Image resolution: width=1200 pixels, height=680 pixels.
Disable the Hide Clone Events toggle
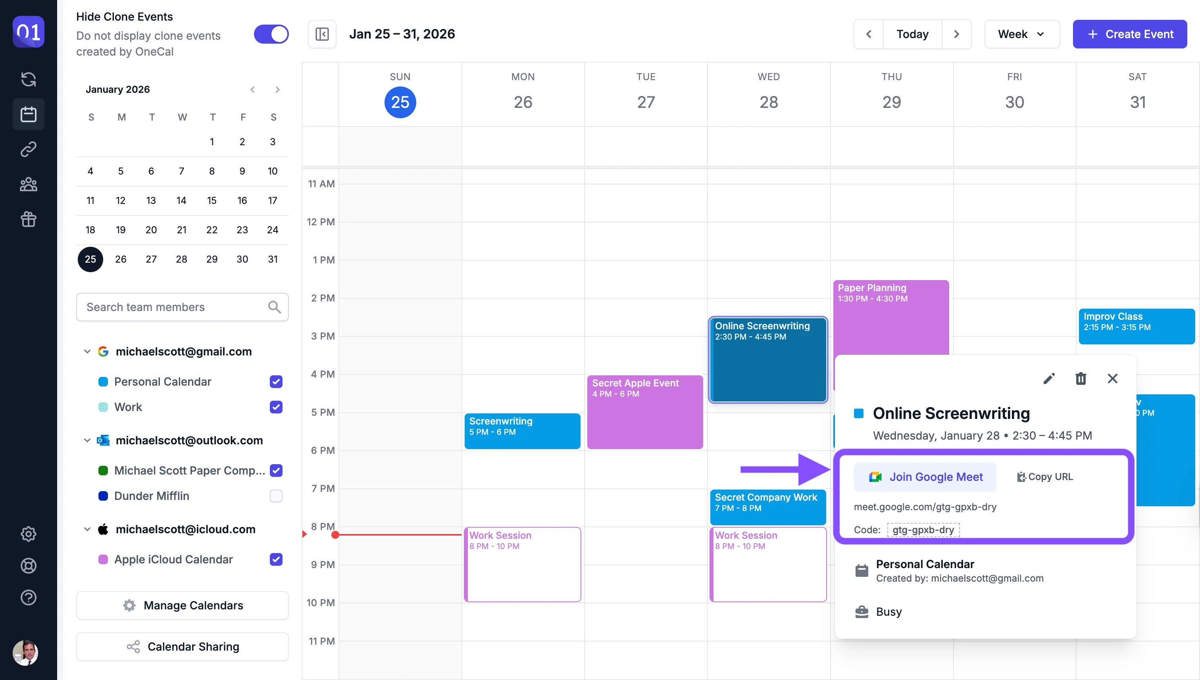(271, 34)
